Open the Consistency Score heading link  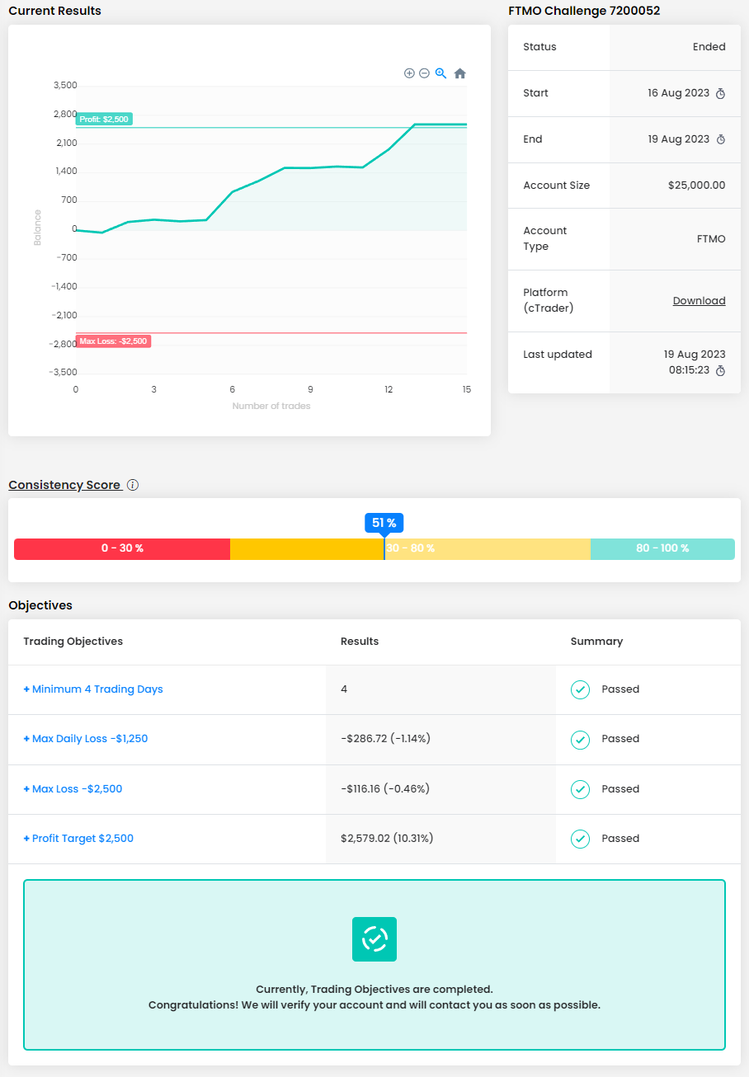click(65, 485)
